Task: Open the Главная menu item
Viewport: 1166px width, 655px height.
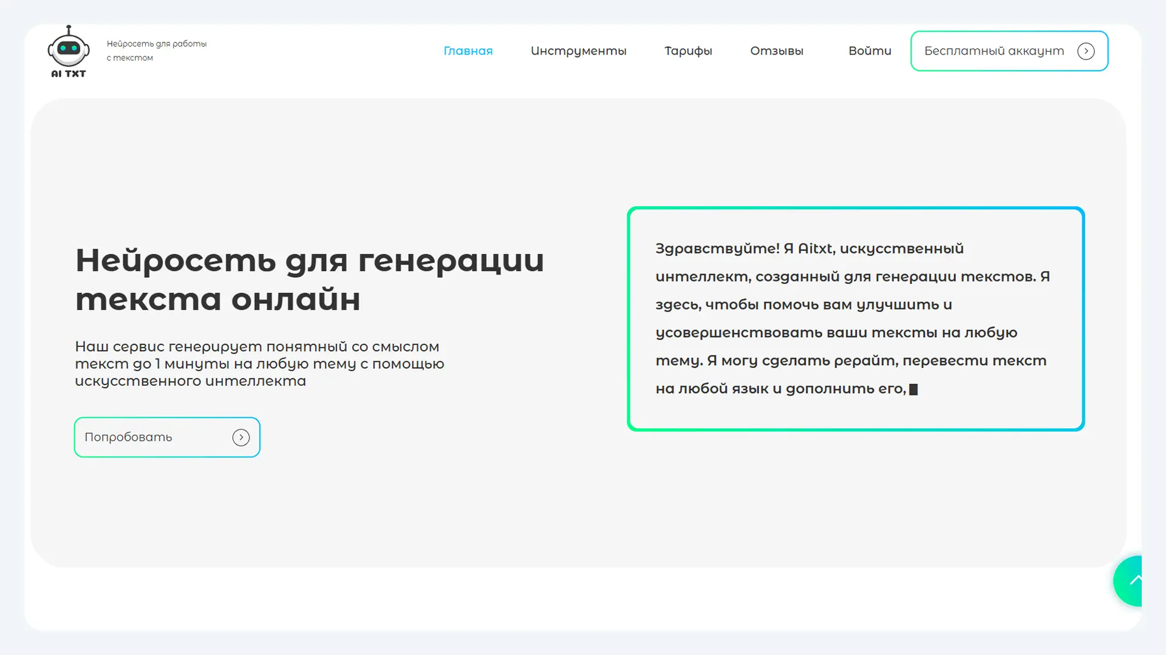Action: (468, 51)
